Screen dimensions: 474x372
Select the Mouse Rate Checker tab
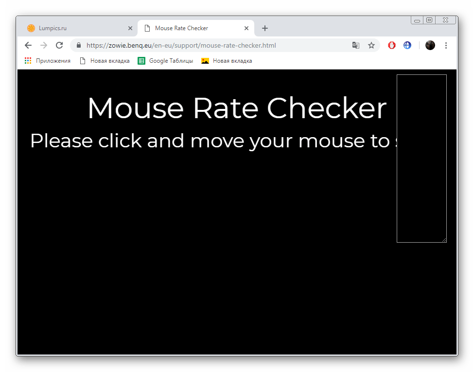(190, 28)
